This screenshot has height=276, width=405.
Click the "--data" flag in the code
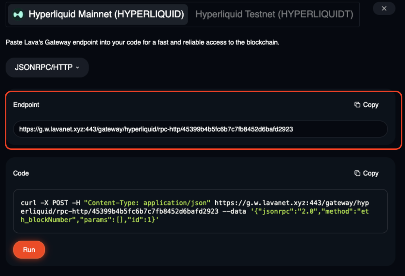pyautogui.click(x=234, y=211)
